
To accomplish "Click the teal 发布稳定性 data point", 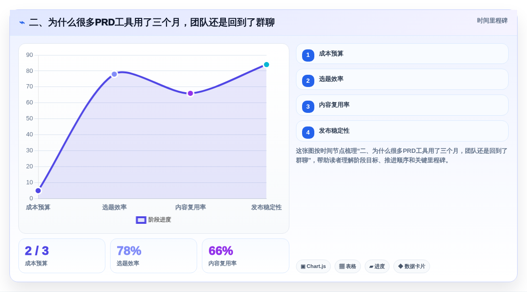I will pos(266,64).
